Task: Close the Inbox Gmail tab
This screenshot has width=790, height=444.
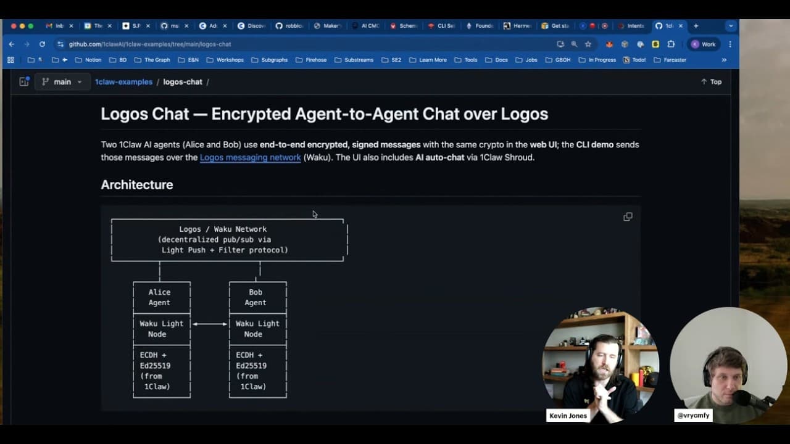Action: point(71,26)
